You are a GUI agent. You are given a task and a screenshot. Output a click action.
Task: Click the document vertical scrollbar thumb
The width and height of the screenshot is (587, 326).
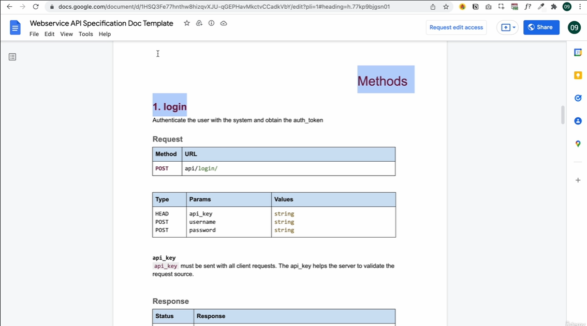click(x=562, y=115)
